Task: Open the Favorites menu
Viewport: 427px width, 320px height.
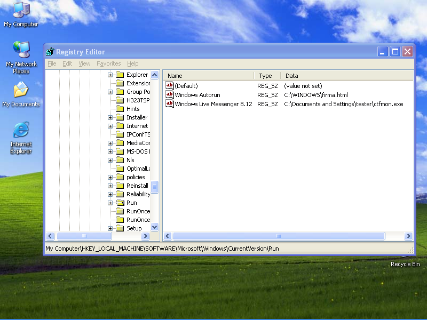Action: point(109,63)
